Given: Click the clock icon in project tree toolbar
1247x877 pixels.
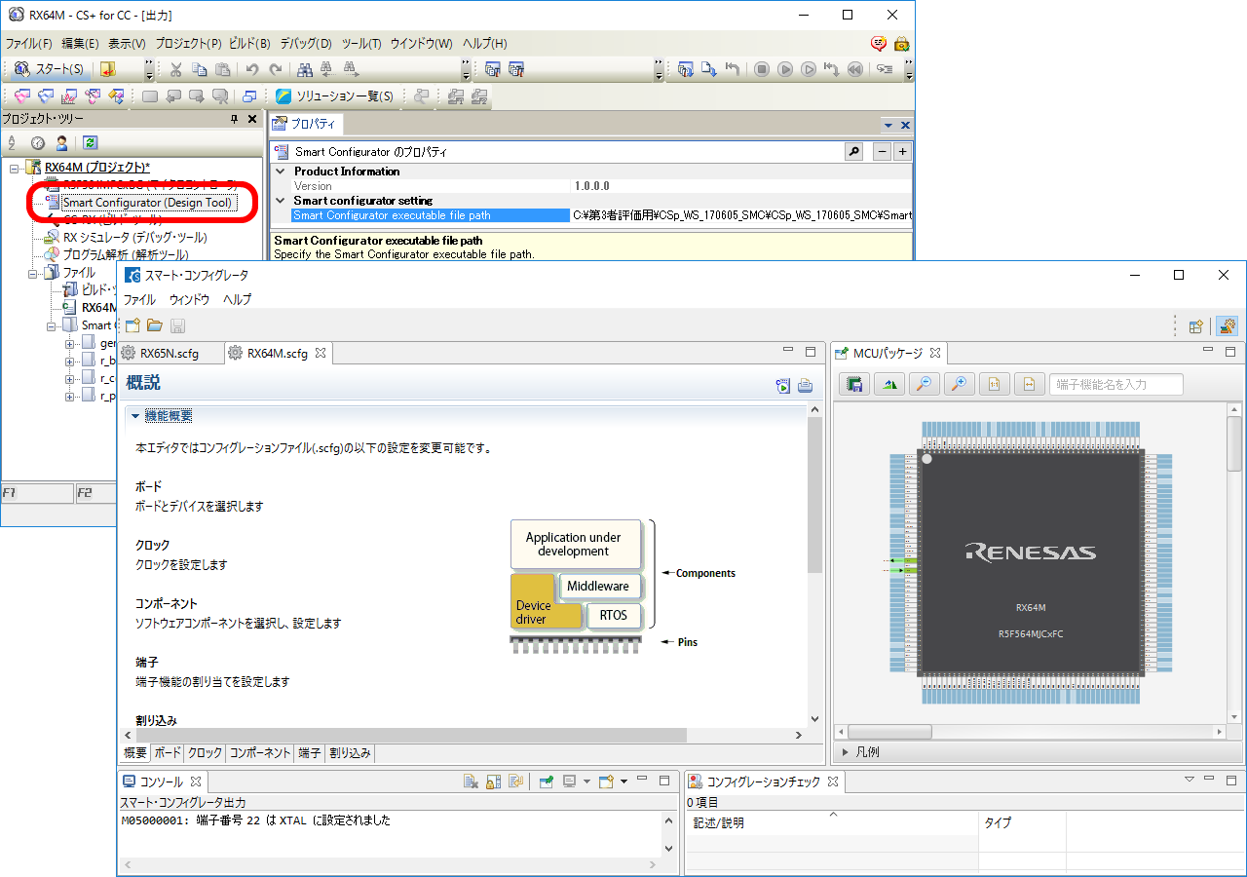Looking at the screenshot, I should [x=37, y=142].
